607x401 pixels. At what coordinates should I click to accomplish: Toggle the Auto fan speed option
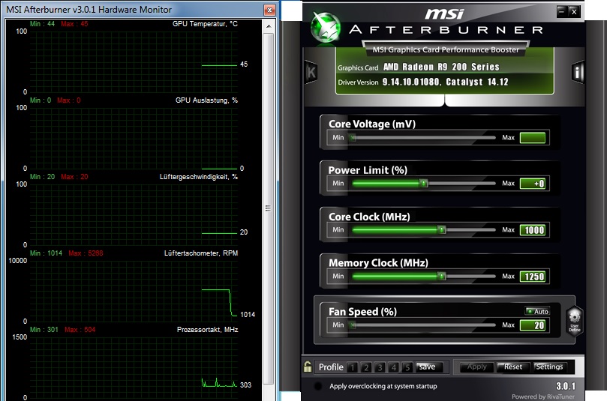pos(538,311)
